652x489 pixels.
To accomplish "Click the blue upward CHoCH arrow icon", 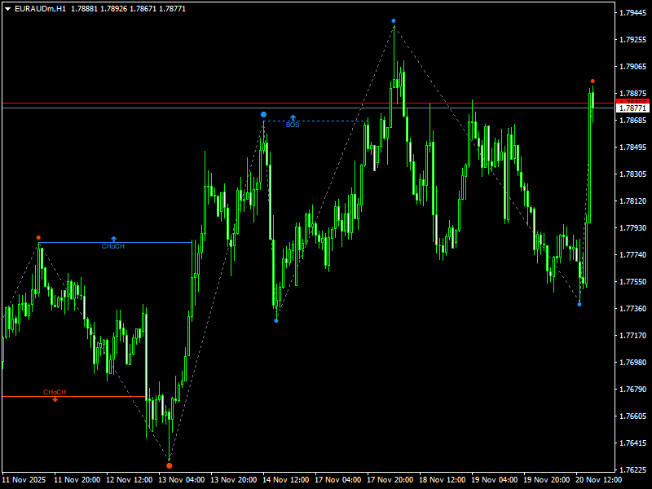I will point(112,238).
